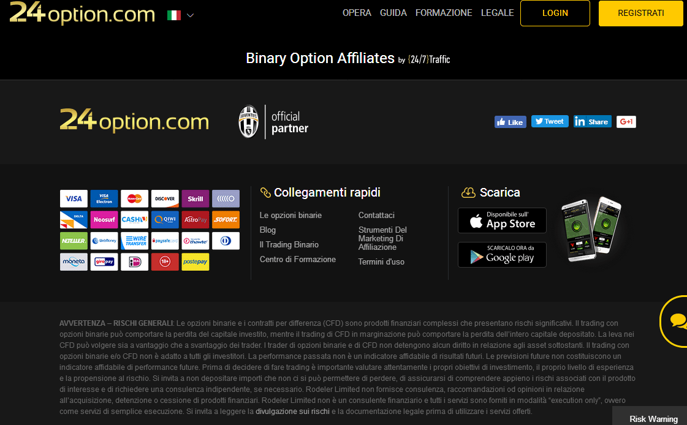
Task: Click the Diners Club icon
Action: 226,241
